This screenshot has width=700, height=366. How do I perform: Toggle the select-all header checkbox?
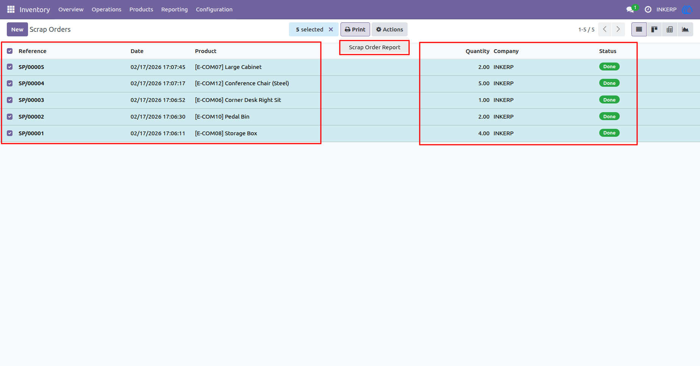pyautogui.click(x=10, y=51)
